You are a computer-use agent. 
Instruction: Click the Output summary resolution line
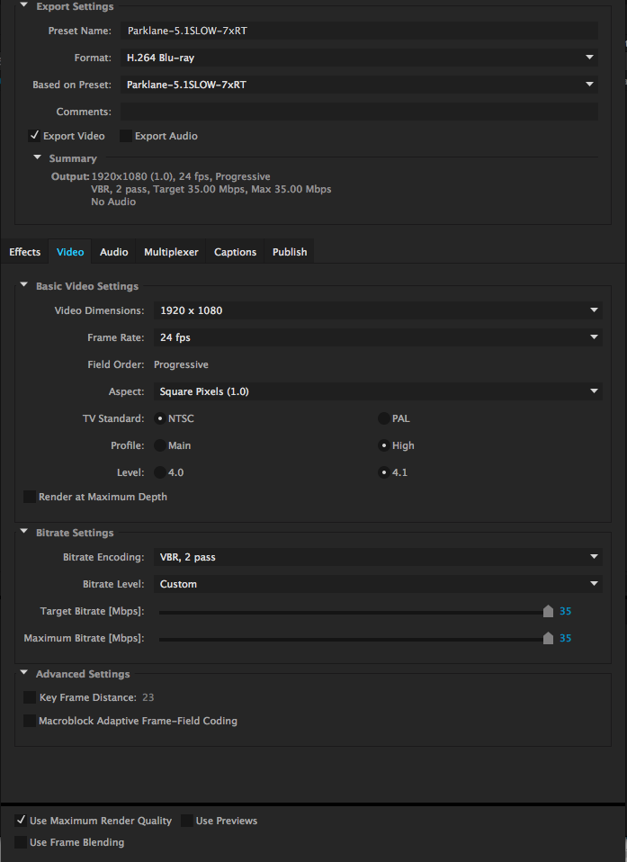181,176
